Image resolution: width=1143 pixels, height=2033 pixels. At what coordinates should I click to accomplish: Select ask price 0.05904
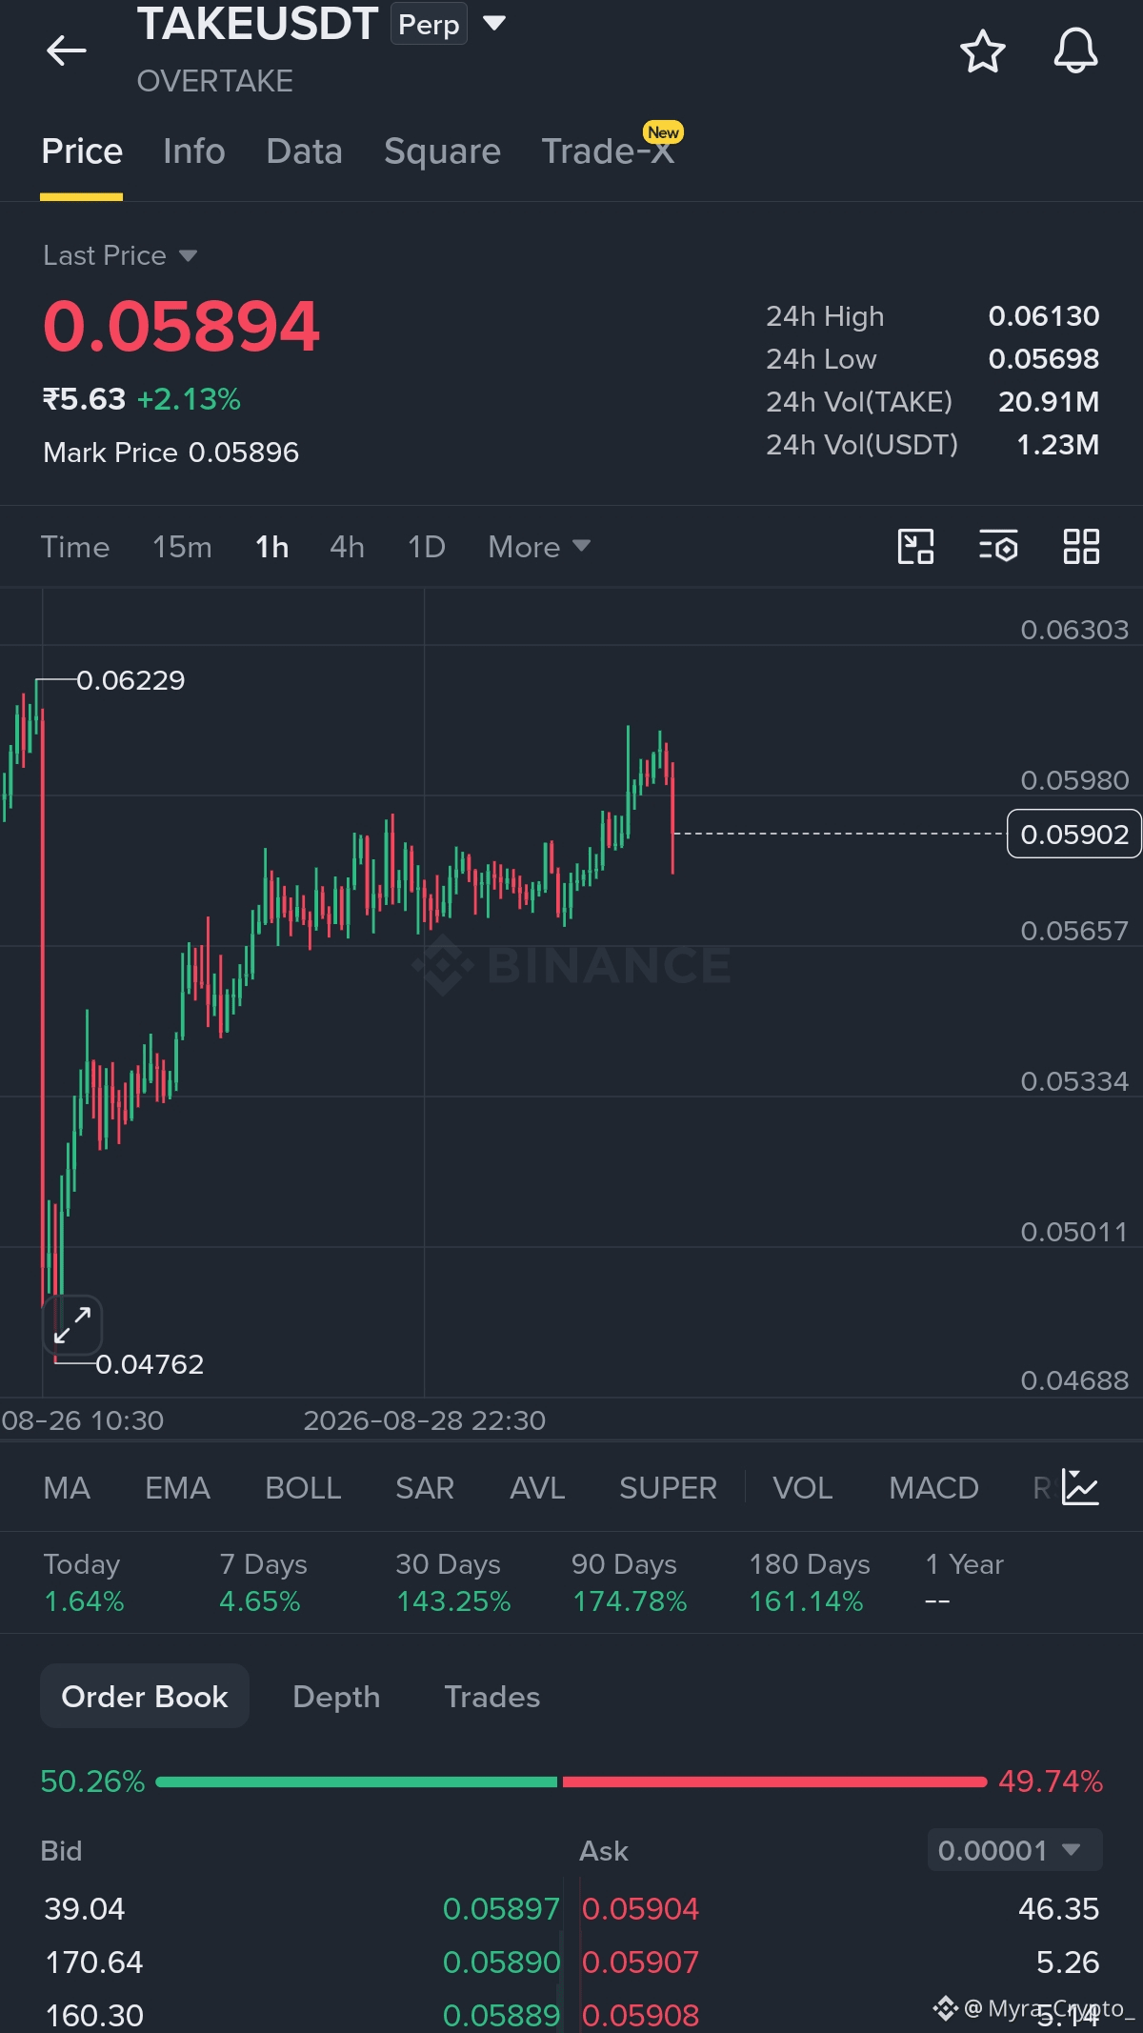coord(640,1908)
